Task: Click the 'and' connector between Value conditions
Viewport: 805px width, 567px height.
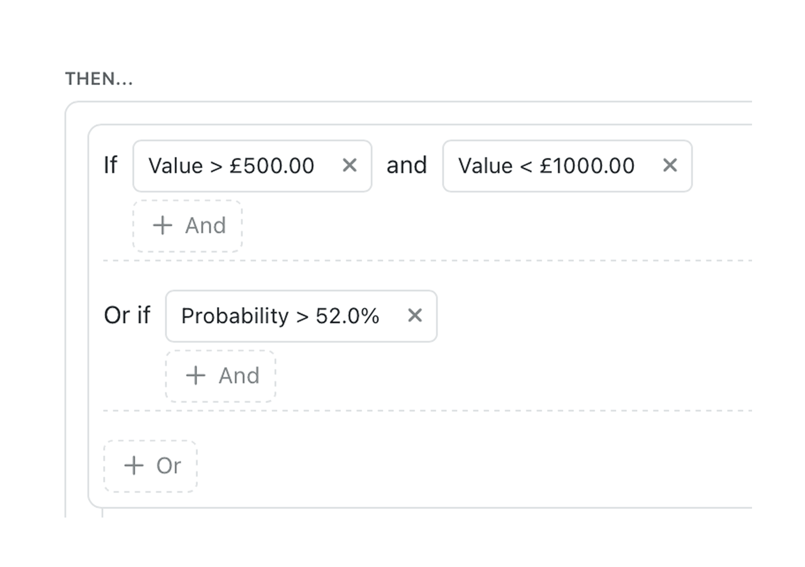Action: tap(406, 165)
